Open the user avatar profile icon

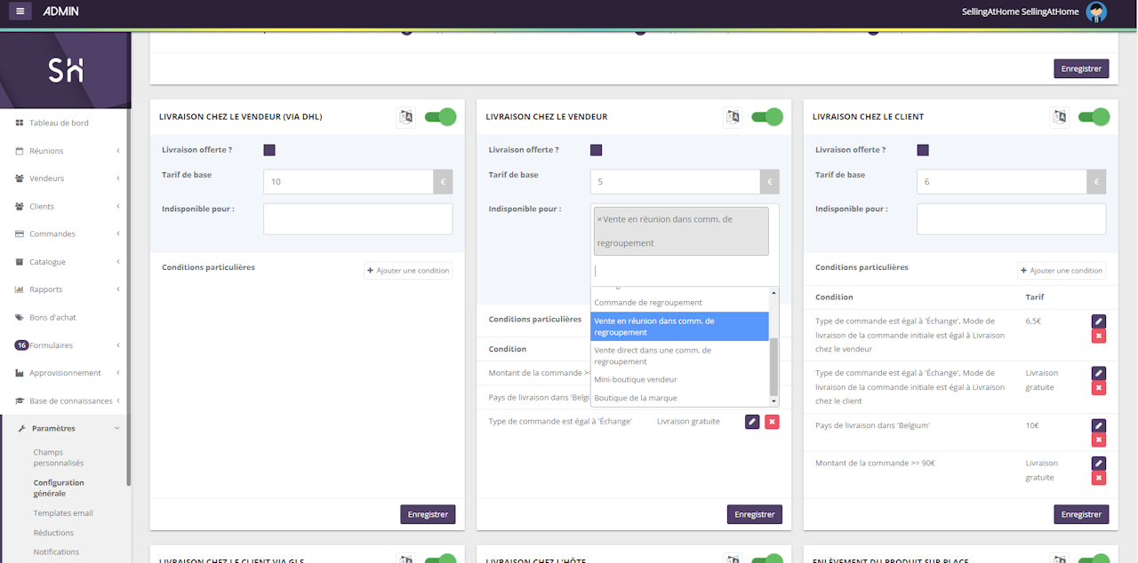[x=1096, y=12]
